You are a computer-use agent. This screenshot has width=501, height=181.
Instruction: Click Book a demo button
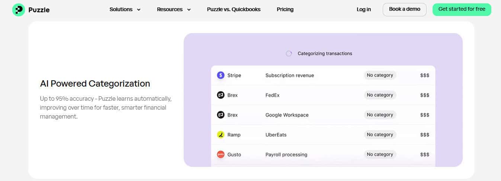coord(405,9)
